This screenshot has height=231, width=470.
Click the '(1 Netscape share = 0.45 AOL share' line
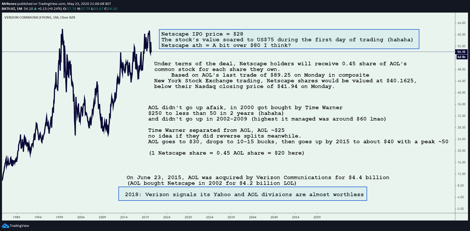tap(227, 153)
